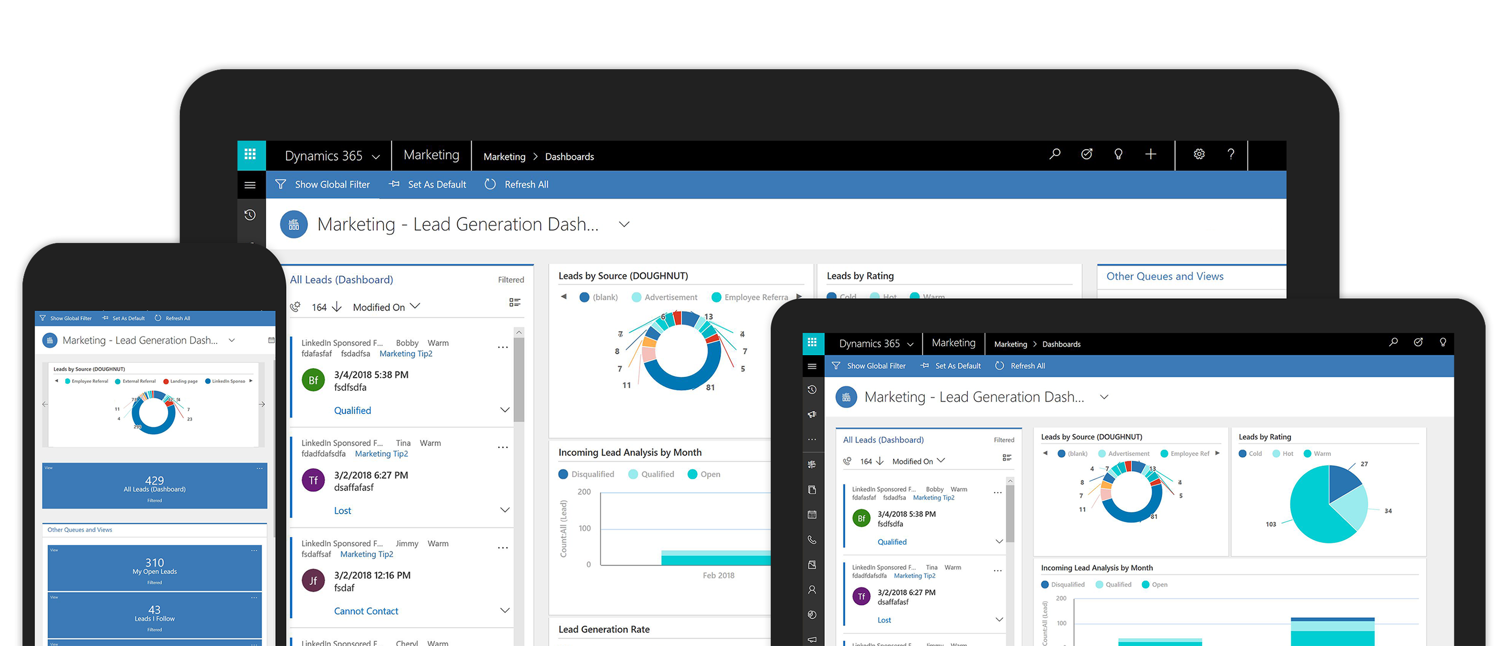Viewport: 1507px width, 646px height.
Task: Click the plus quick-create icon on large tablet
Action: pos(1150,155)
